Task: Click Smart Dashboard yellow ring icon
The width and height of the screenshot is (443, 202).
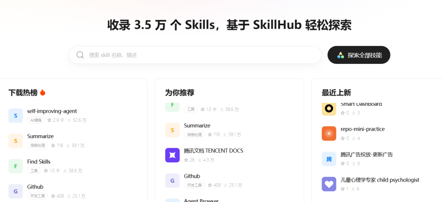Action: 329,109
